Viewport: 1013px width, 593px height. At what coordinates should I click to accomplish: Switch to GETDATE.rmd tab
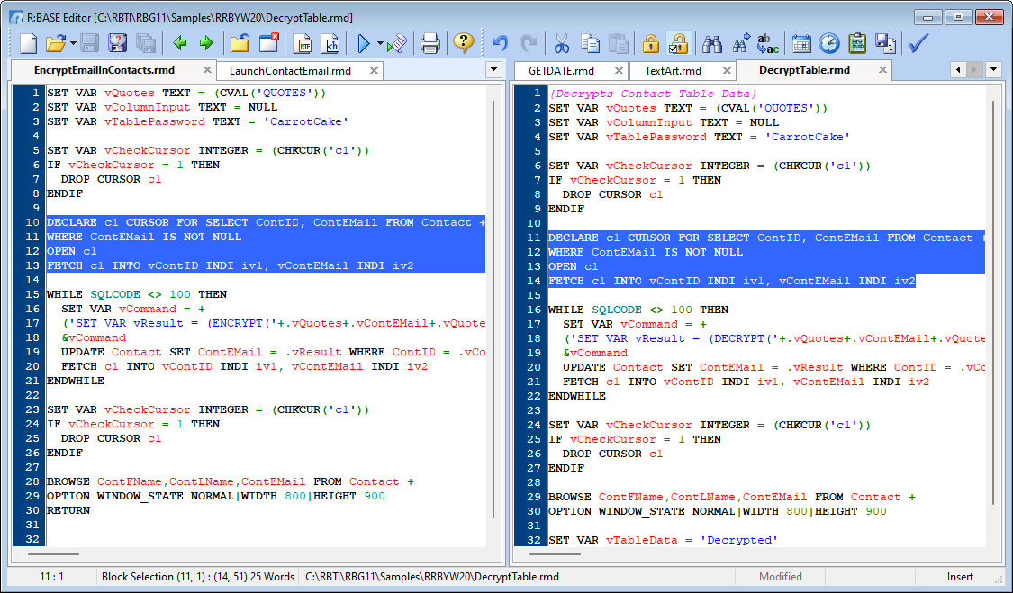tap(561, 70)
